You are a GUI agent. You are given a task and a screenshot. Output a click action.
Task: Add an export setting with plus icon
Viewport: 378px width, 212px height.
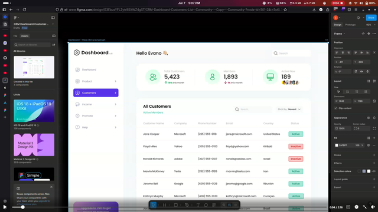[x=374, y=187]
